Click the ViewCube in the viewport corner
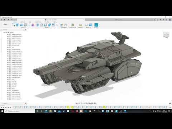 (166, 34)
